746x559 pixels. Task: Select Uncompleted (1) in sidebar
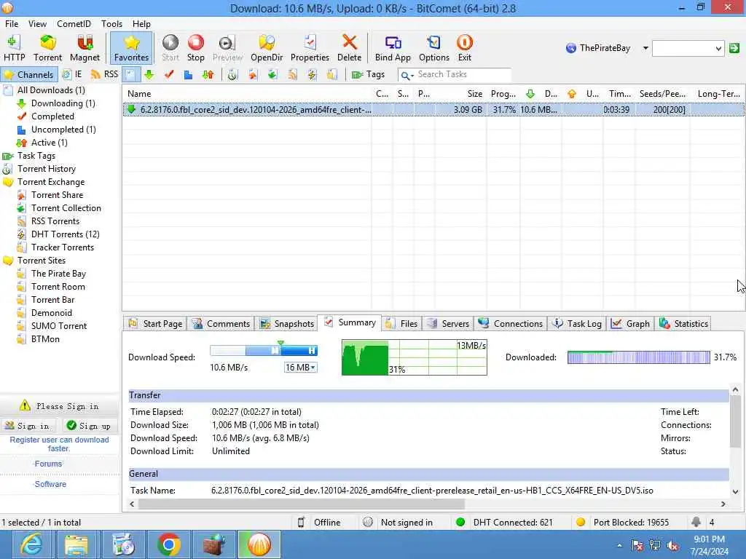point(63,130)
